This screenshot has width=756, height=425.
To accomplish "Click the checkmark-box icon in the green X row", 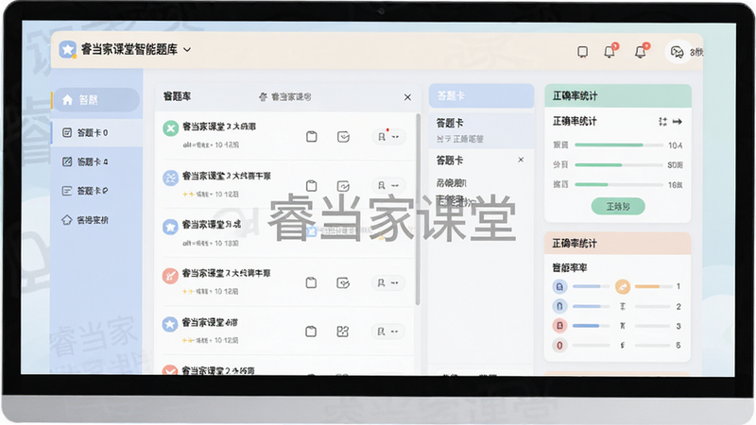I will (x=343, y=137).
